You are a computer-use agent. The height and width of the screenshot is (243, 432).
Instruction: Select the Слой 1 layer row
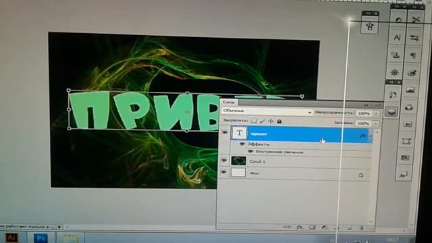[300, 161]
